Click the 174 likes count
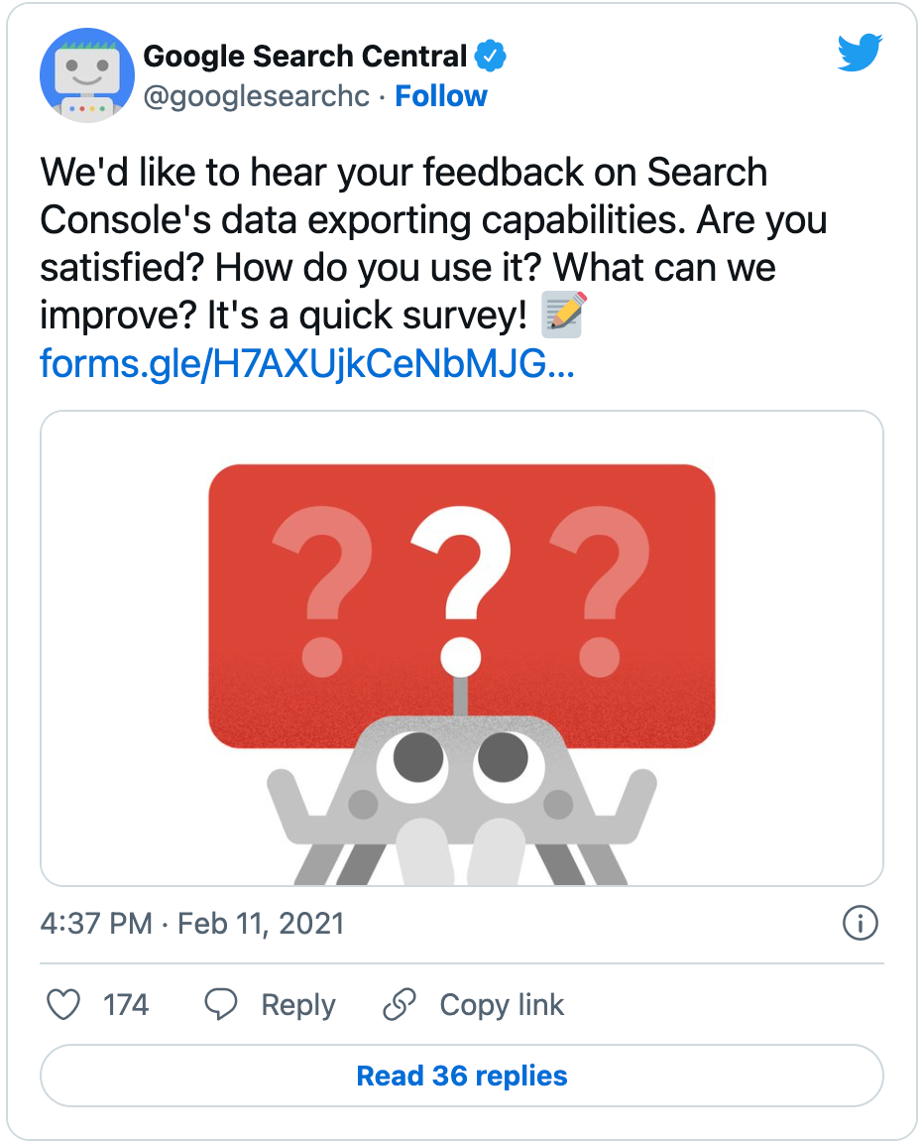This screenshot has height=1145, width=922. 126,1005
